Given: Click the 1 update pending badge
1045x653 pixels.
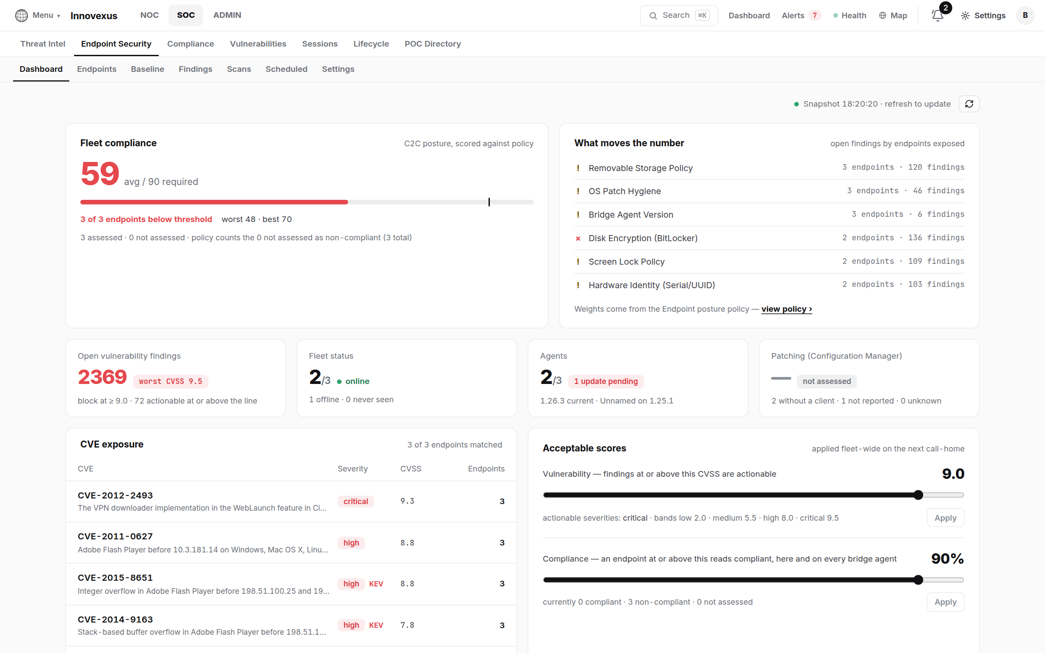Looking at the screenshot, I should (606, 382).
